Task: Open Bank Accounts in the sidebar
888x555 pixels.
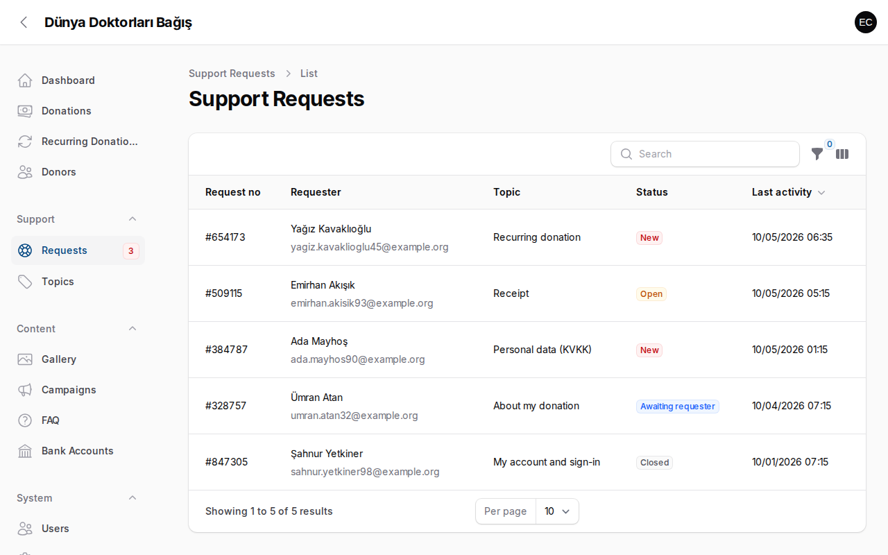Action: tap(78, 451)
